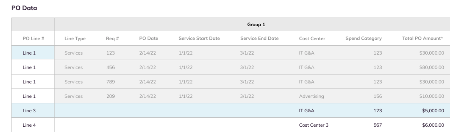This screenshot has width=450, height=137.
Task: Click the PO Date column header
Action: [x=149, y=39]
